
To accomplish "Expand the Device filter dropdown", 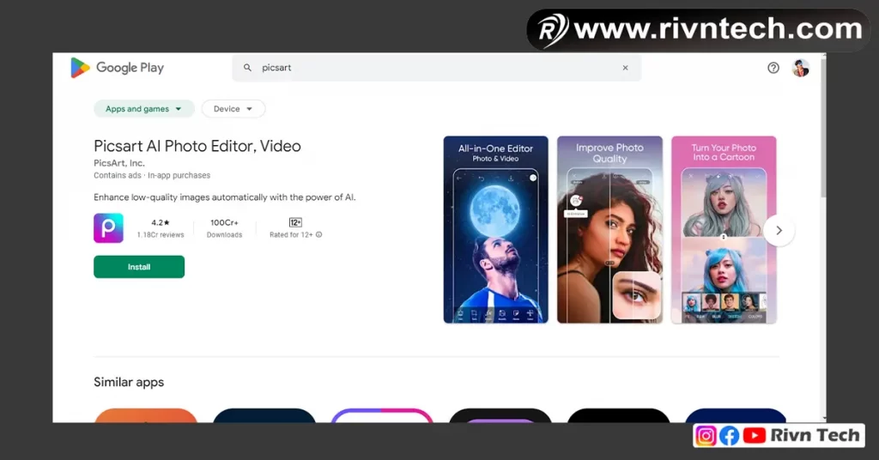I will [x=233, y=109].
